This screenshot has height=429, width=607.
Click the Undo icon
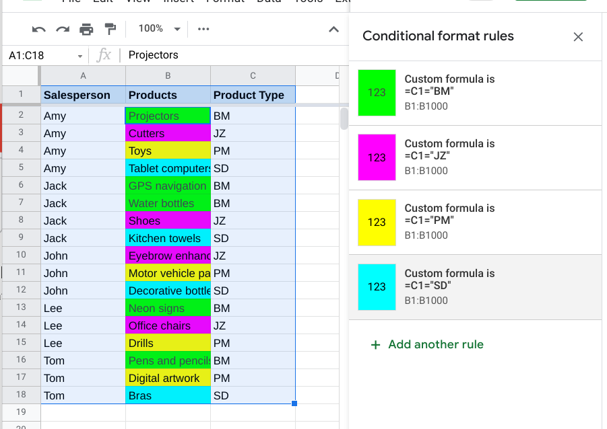pos(38,29)
